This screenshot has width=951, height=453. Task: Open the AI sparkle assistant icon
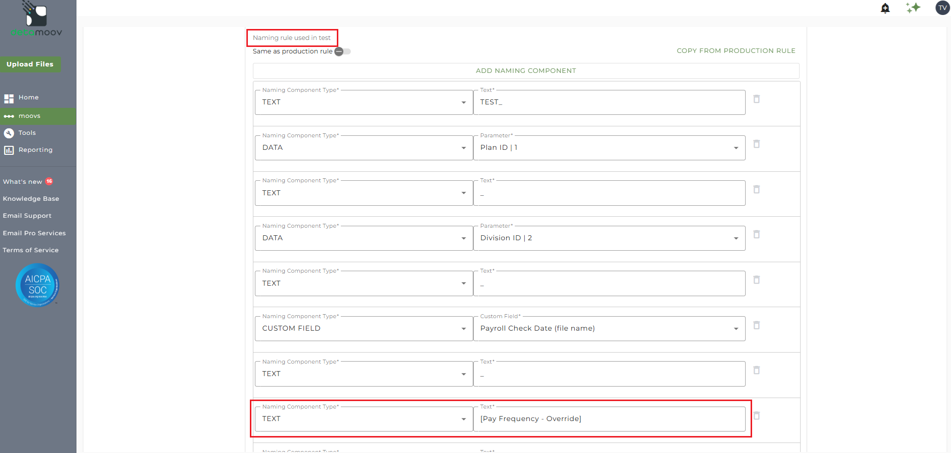(913, 8)
